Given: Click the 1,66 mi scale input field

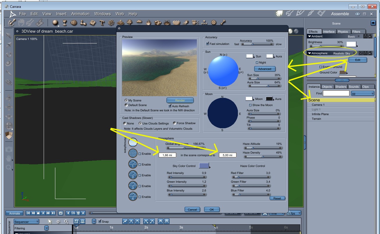Looking at the screenshot, I should tap(167, 155).
